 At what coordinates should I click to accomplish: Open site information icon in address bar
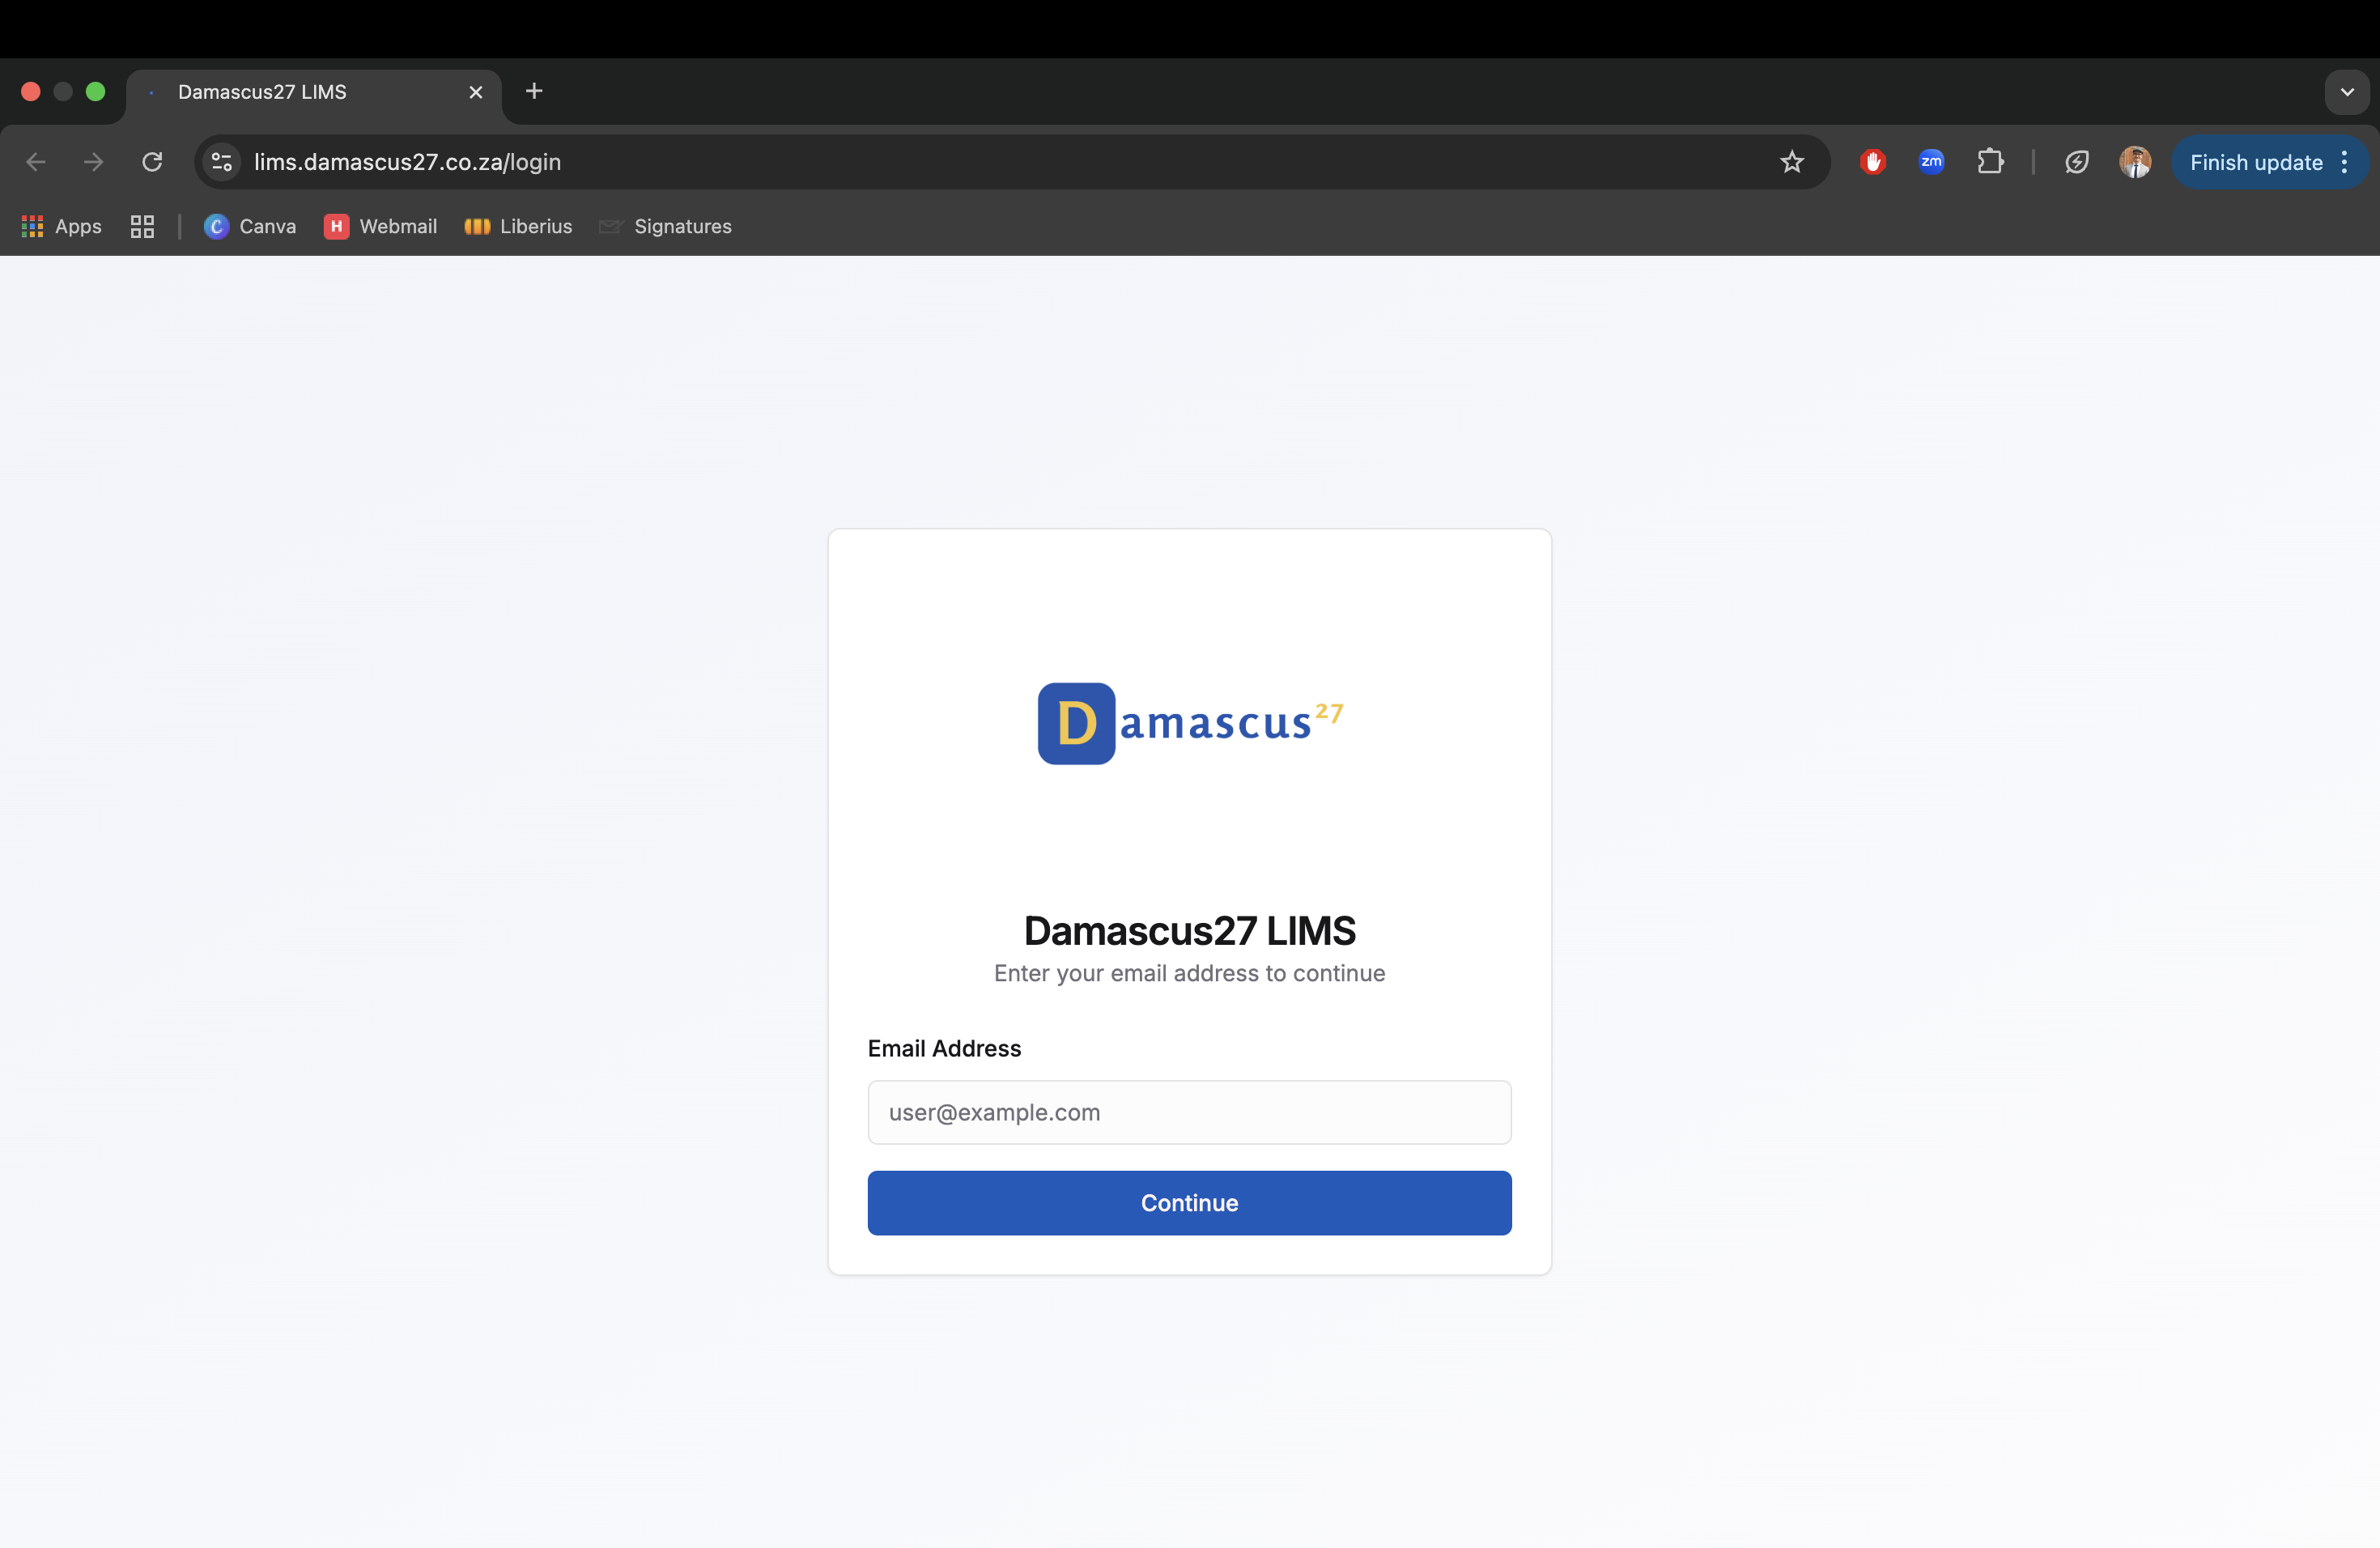(222, 162)
